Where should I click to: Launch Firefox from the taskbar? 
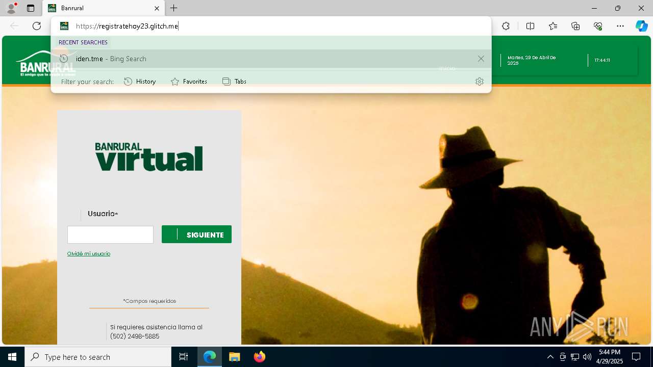pyautogui.click(x=259, y=357)
